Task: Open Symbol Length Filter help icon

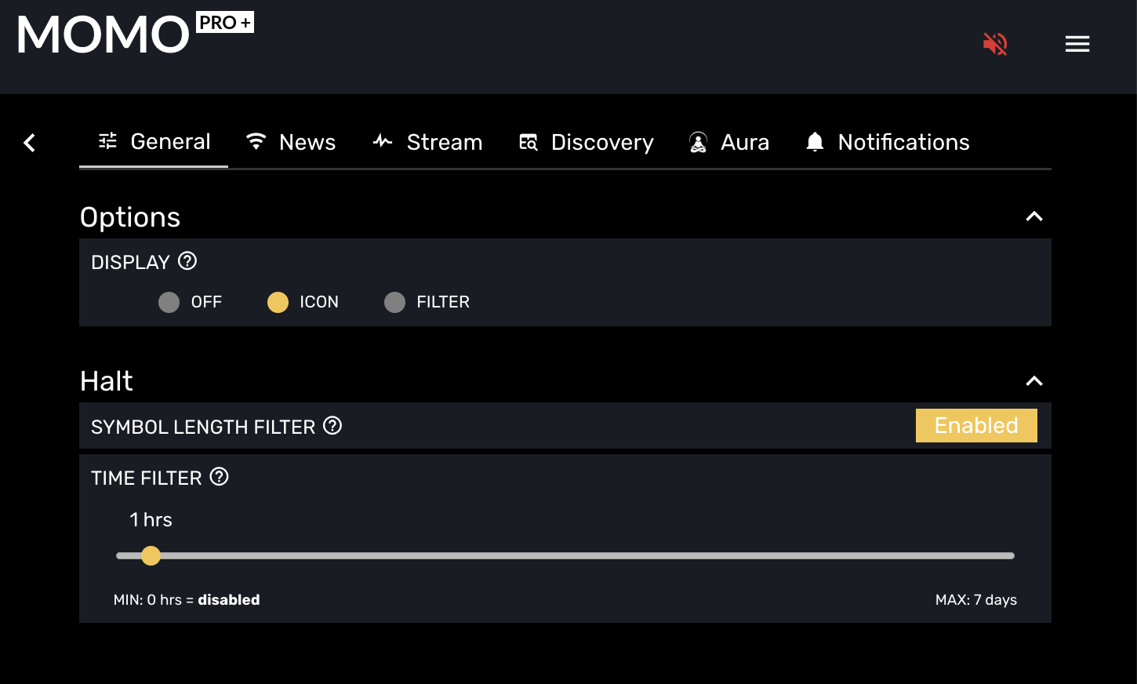Action: tap(332, 426)
